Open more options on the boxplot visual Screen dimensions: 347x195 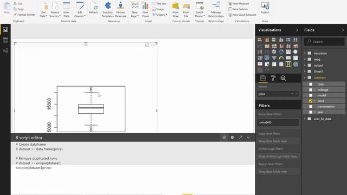click(x=153, y=45)
